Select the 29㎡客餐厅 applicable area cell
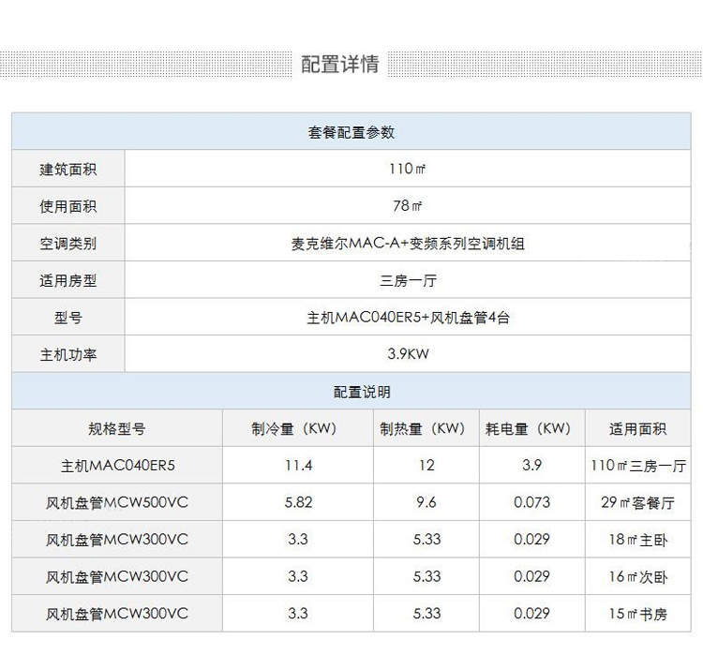This screenshot has height=654, width=703. [637, 502]
